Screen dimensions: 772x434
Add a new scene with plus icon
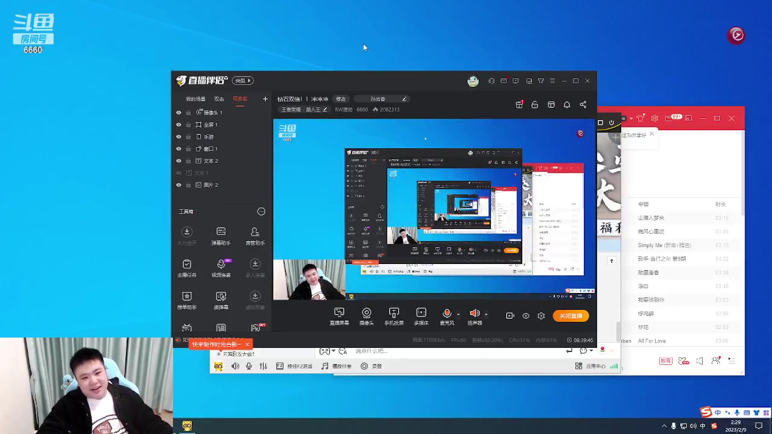click(265, 99)
